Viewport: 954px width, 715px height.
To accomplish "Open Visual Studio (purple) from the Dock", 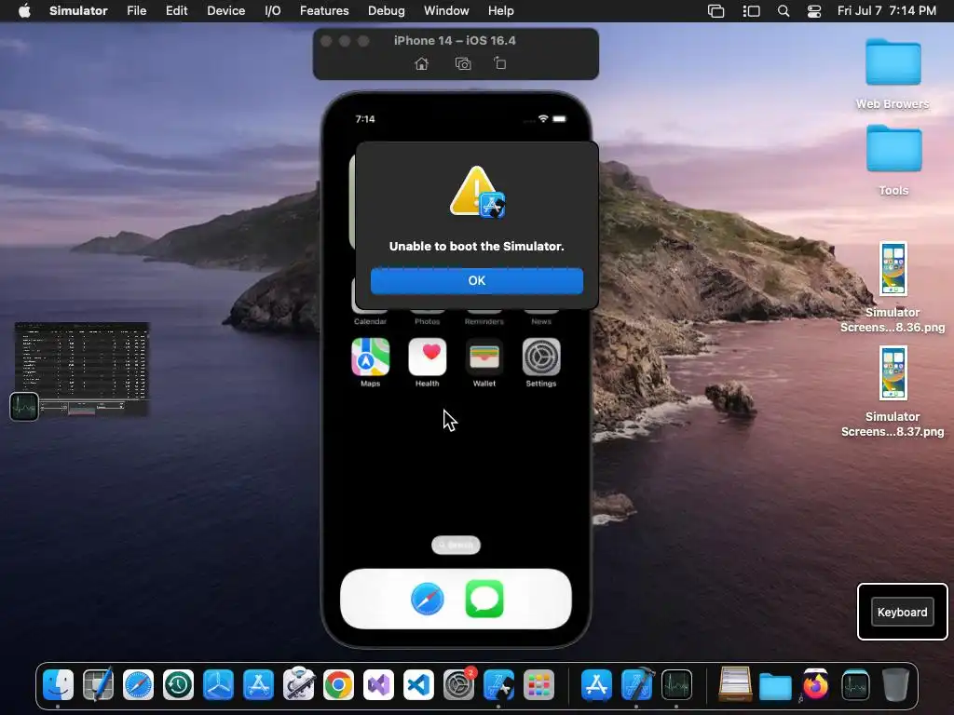I will click(x=378, y=685).
